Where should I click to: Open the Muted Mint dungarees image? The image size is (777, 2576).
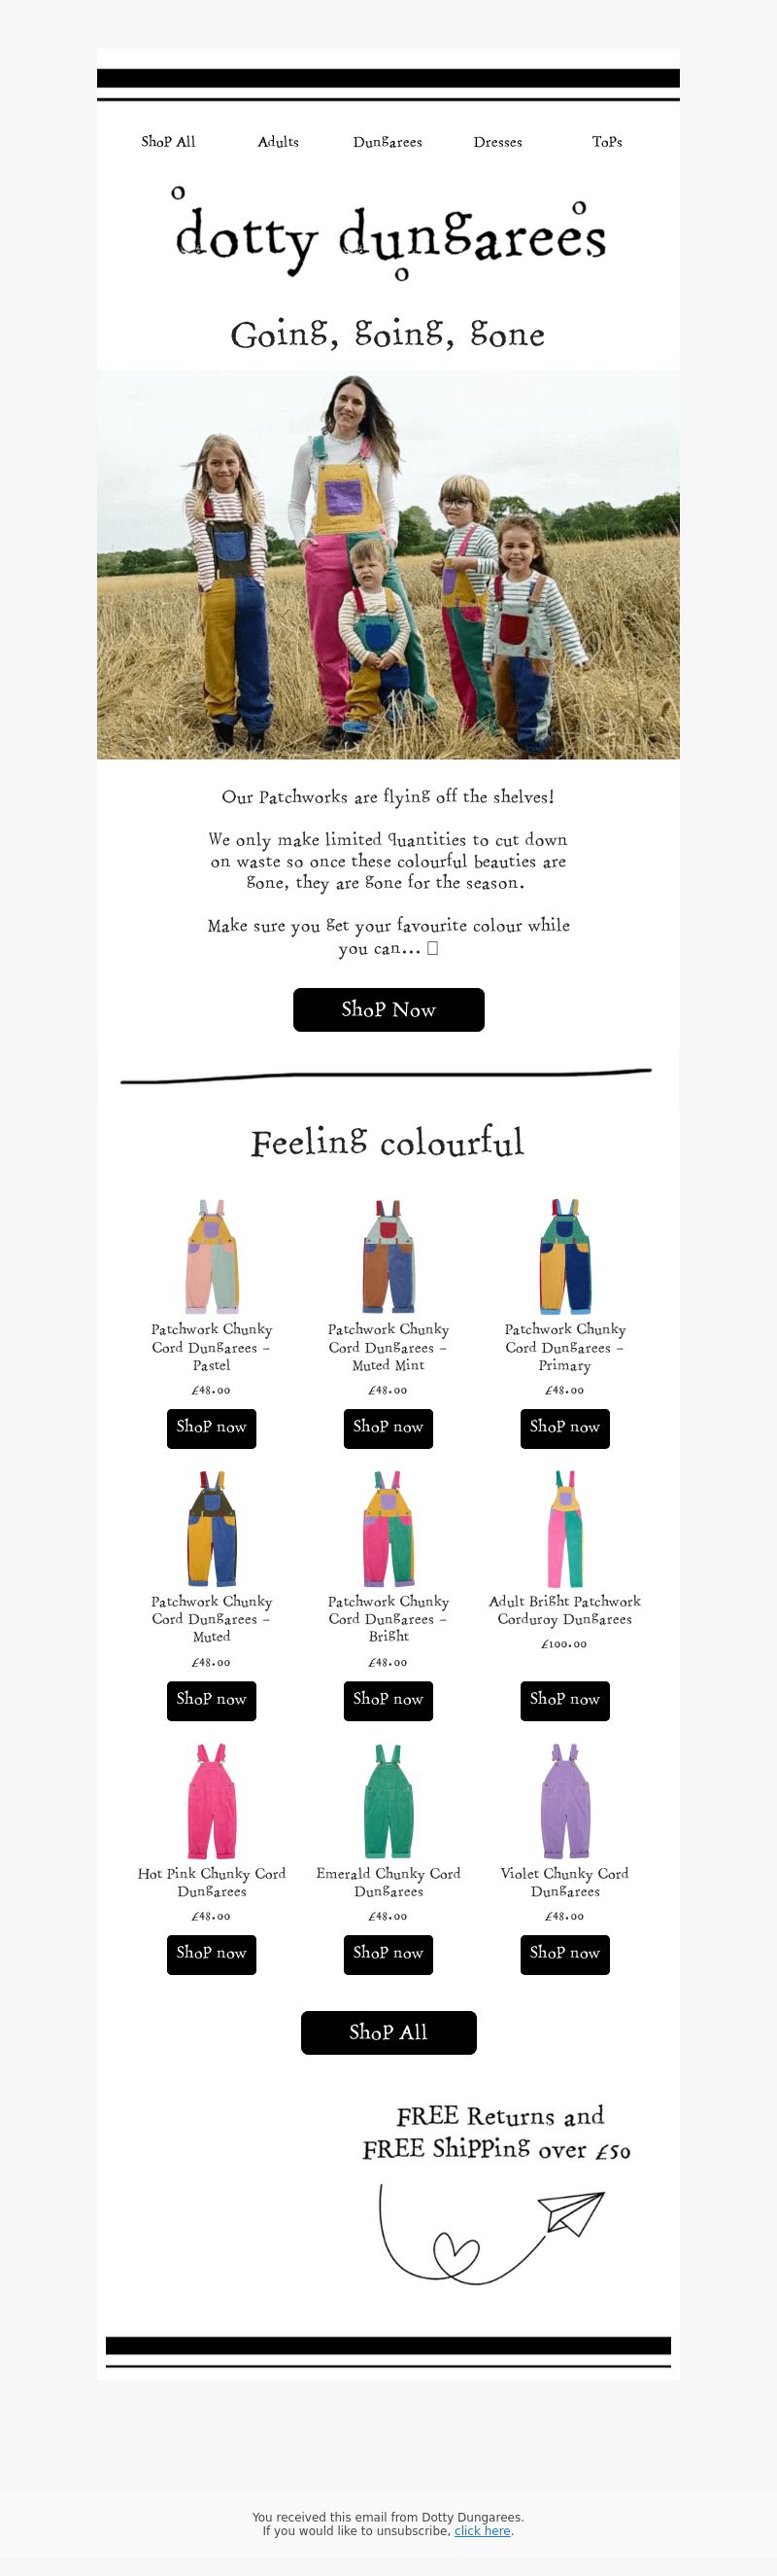coord(388,1256)
